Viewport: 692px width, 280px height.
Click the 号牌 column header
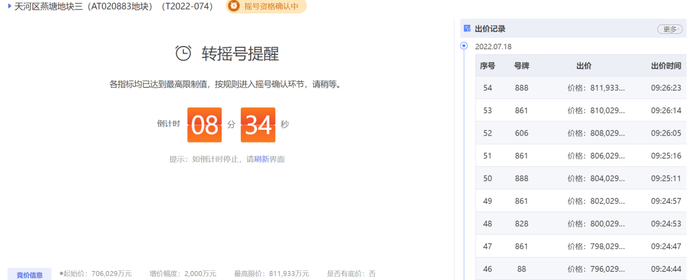522,66
